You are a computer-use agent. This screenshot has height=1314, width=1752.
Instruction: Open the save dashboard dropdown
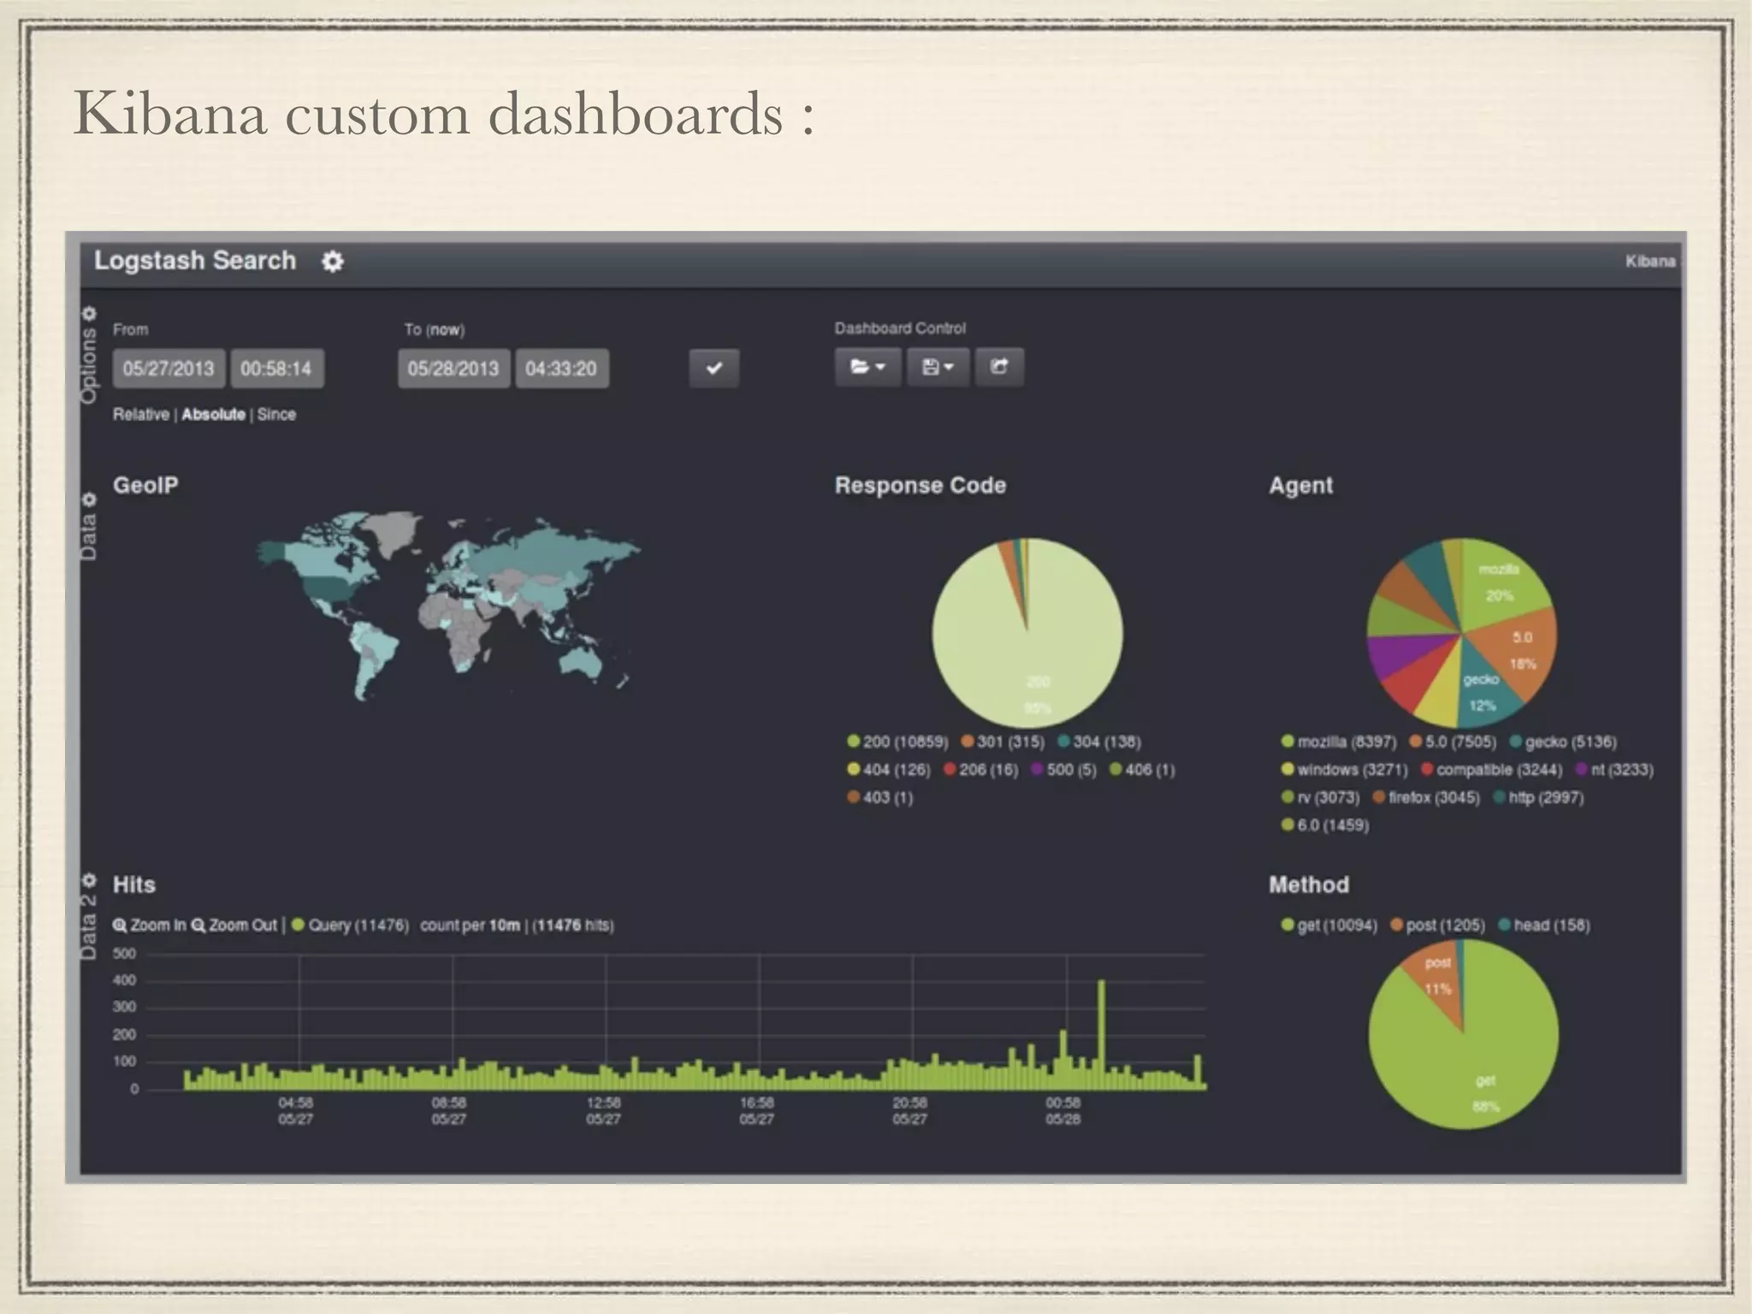[938, 368]
